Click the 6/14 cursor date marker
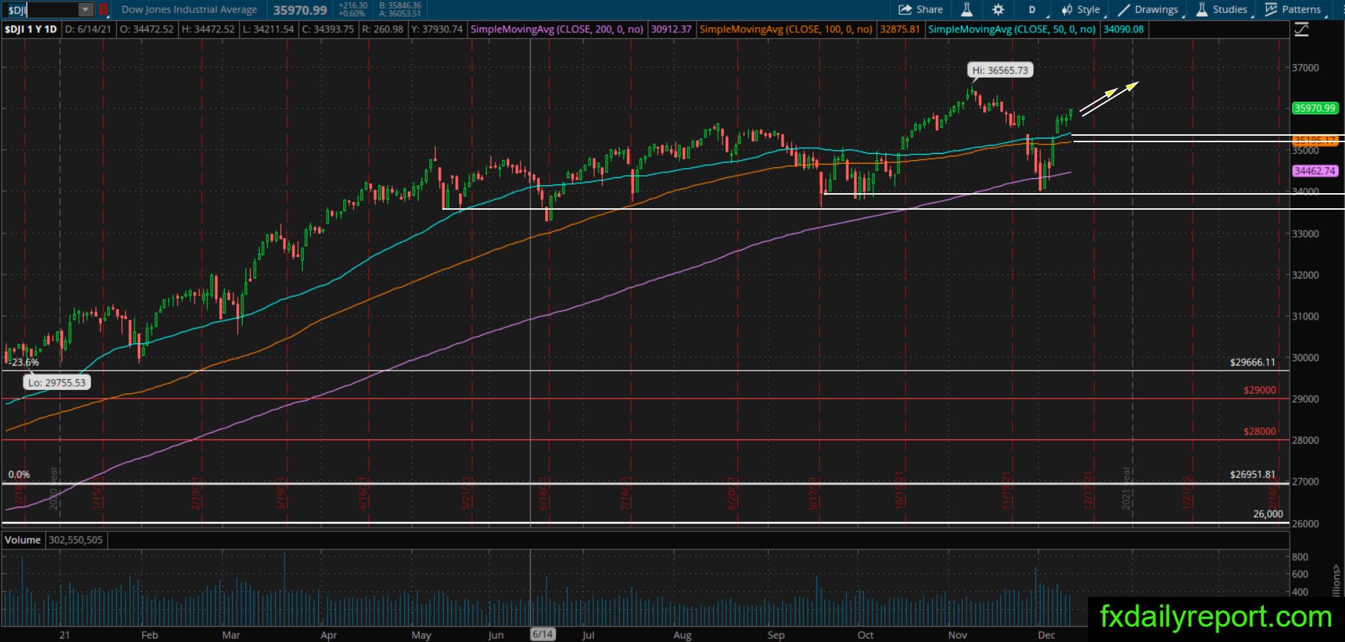 542,635
